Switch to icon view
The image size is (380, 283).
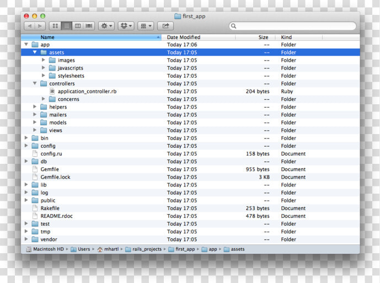click(x=55, y=26)
